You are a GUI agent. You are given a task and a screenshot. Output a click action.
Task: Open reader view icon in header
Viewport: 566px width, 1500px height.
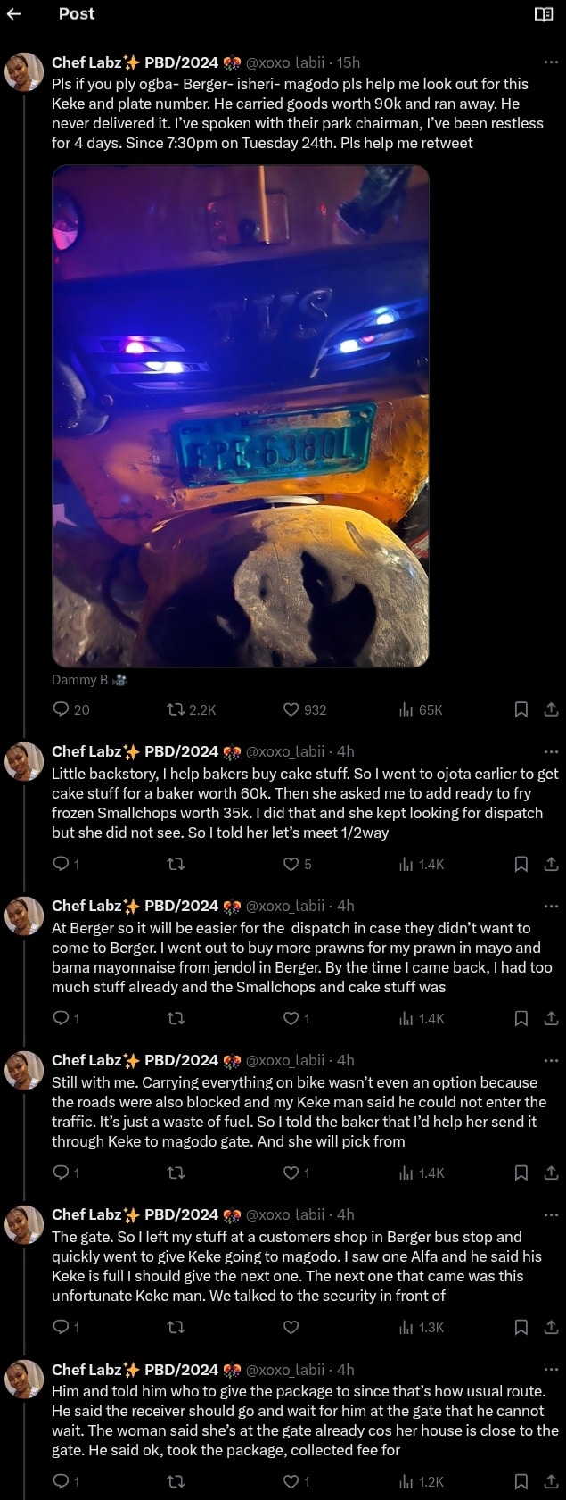point(543,13)
